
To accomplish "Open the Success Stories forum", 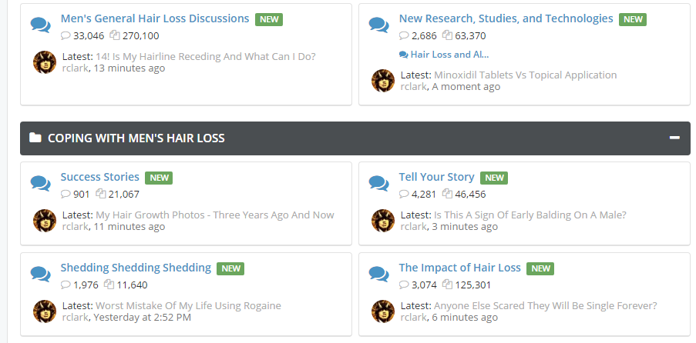I will tap(100, 177).
